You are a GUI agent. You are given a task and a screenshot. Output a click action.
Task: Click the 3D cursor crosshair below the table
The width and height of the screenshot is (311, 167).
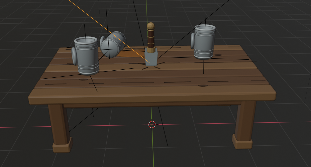[x=152, y=125]
